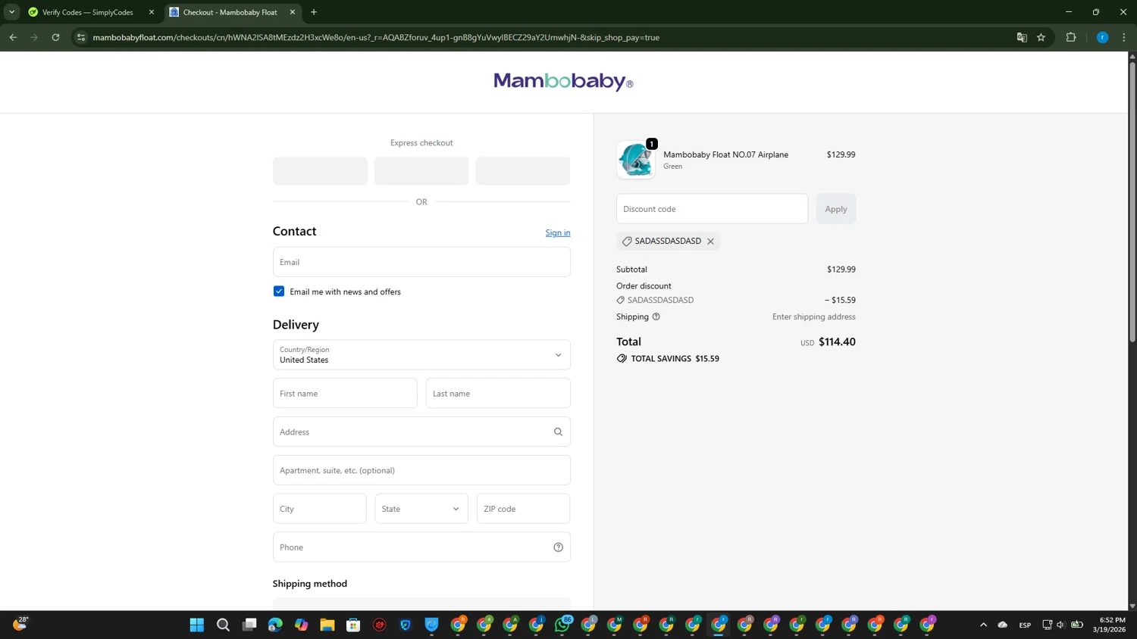Open the tab search dropdown arrow
The image size is (1137, 639).
coord(11,12)
